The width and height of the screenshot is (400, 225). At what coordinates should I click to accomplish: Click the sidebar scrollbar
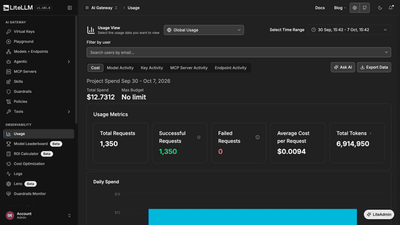[x=76, y=70]
